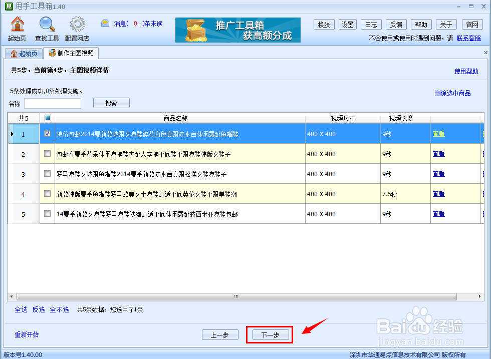This screenshot has width=491, height=359.
Task: Check the row 5 product checkbox
Action: tap(47, 214)
